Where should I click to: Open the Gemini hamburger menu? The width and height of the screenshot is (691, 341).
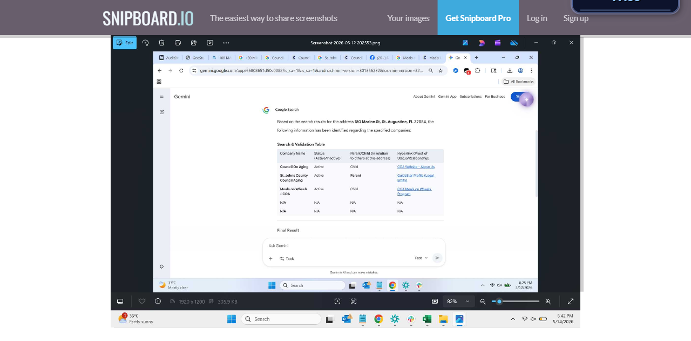161,97
